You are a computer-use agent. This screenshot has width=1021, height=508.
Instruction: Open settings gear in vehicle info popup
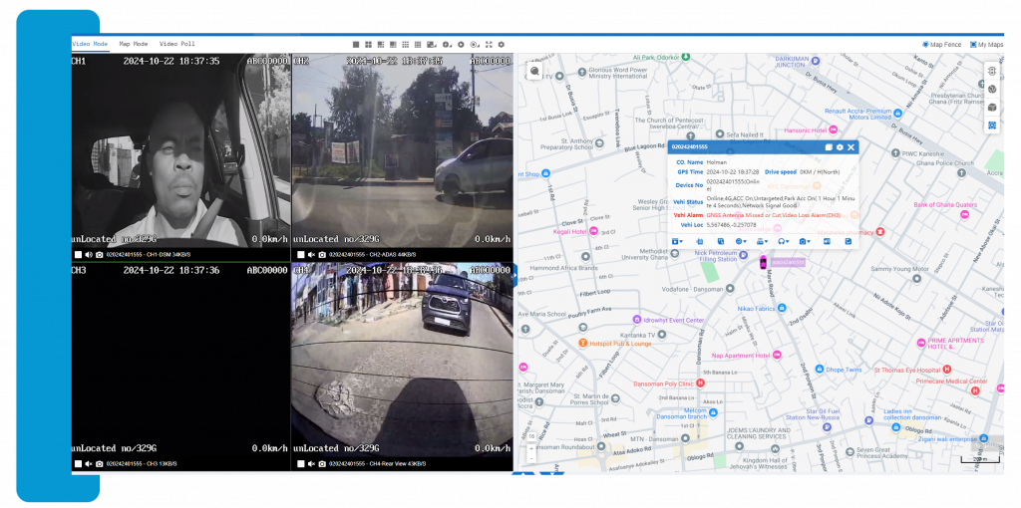coord(840,147)
